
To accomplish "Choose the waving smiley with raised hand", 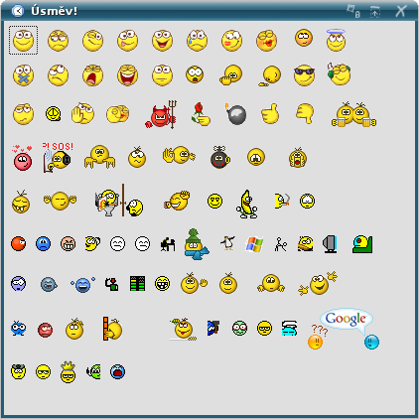I will [x=194, y=284].
